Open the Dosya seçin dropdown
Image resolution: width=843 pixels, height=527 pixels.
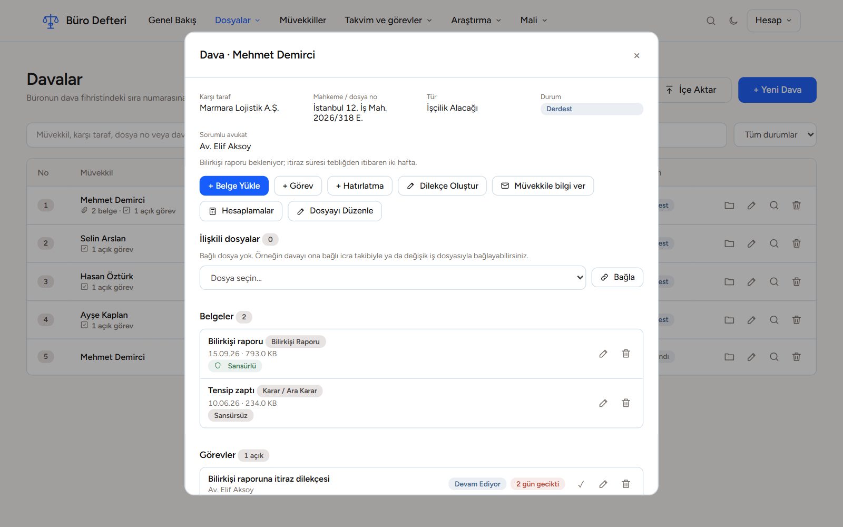click(393, 278)
